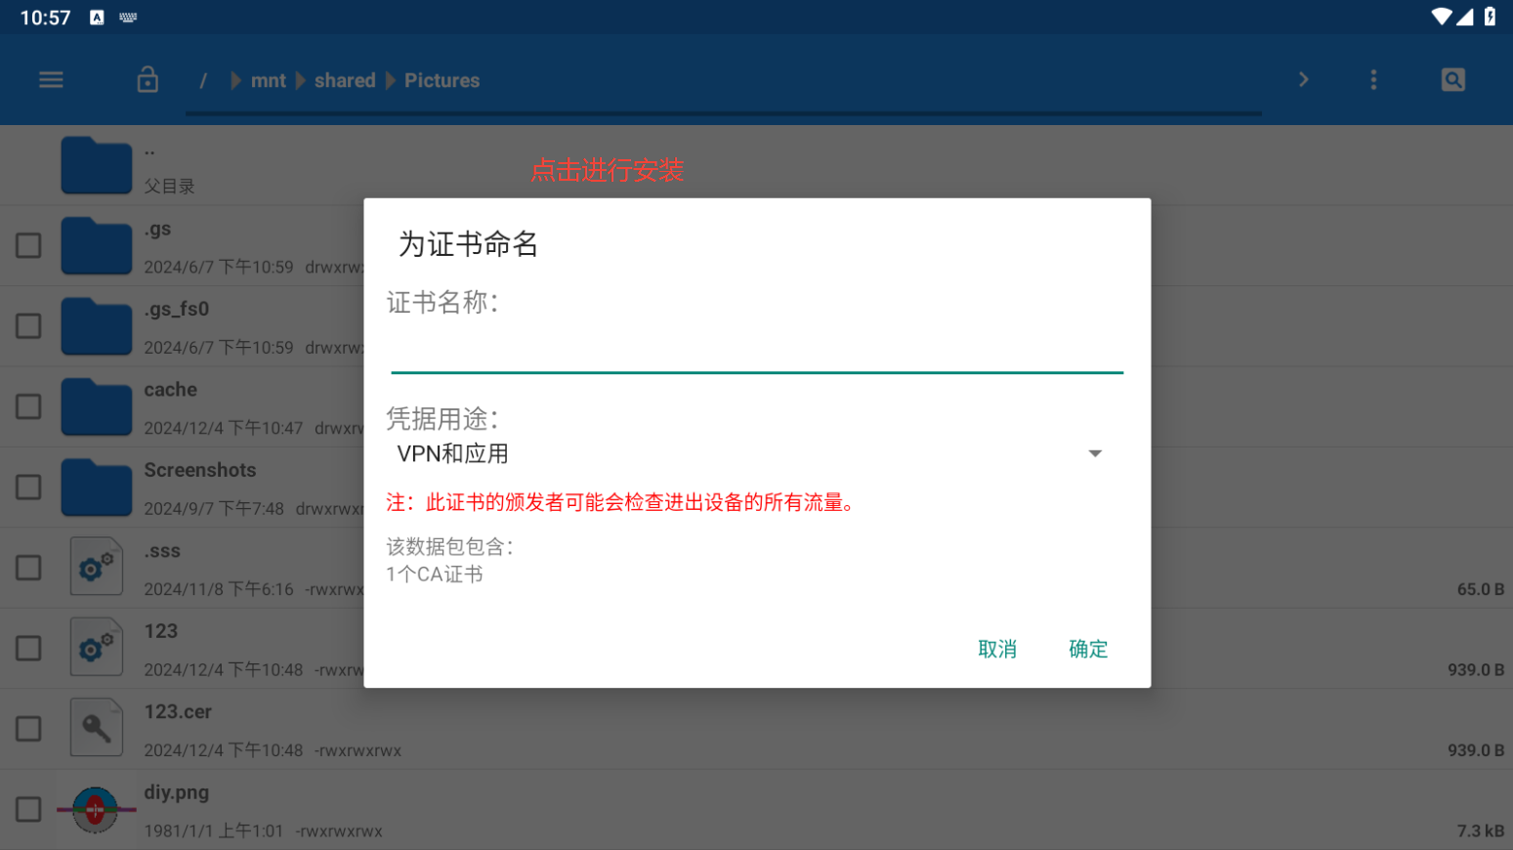Open the hamburger navigation menu
Viewport: 1513px width, 850px height.
[x=51, y=80]
